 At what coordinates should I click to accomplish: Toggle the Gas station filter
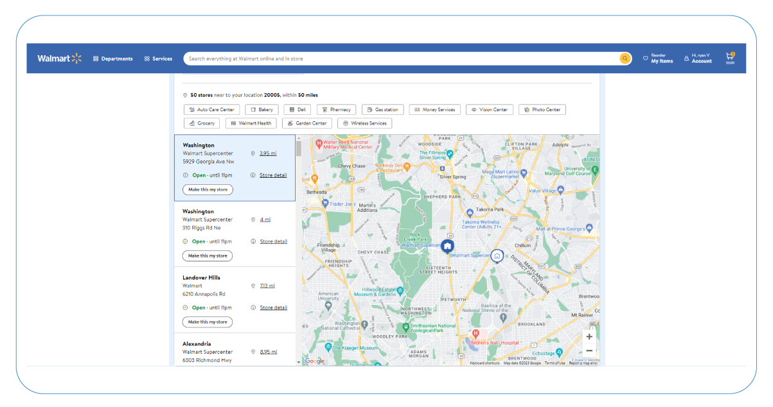coord(382,110)
